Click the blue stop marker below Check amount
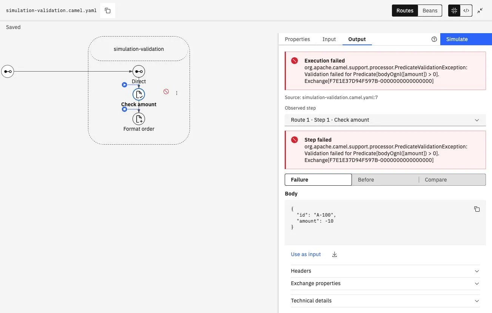This screenshot has height=313, width=492. [125, 109]
